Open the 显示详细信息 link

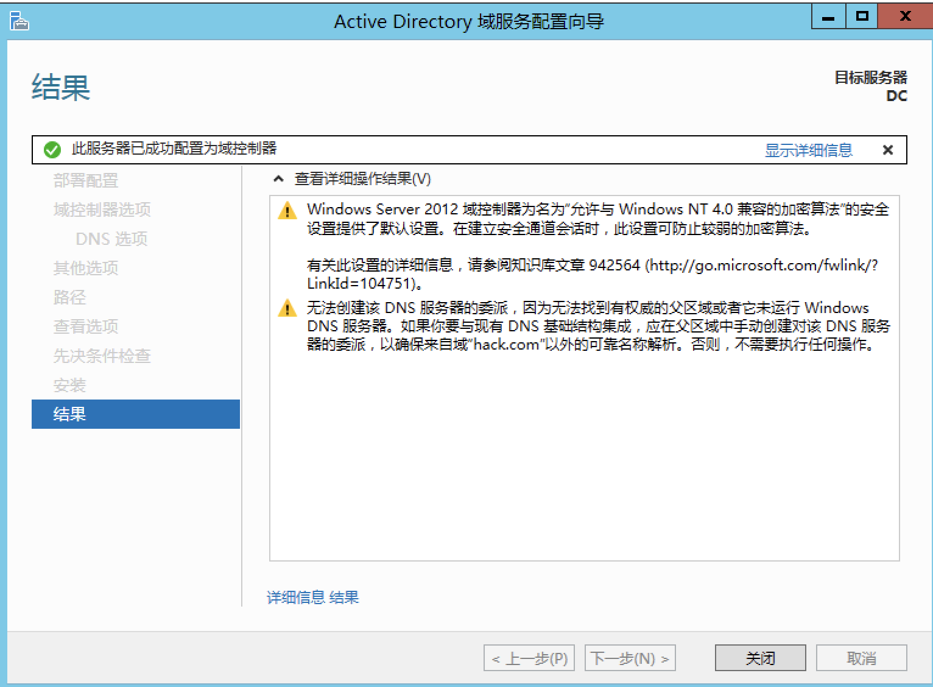pyautogui.click(x=808, y=150)
